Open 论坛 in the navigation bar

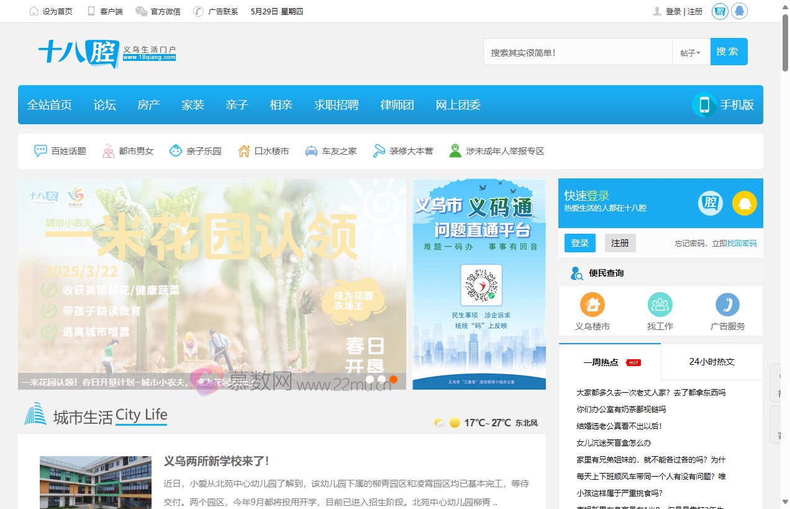pos(104,105)
